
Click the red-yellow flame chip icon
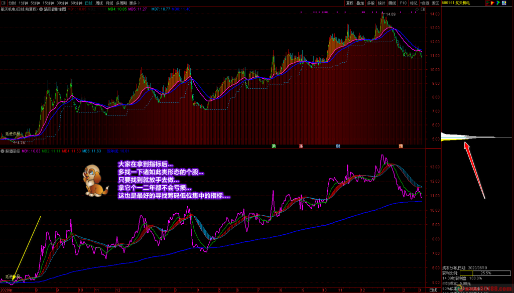(493, 3)
